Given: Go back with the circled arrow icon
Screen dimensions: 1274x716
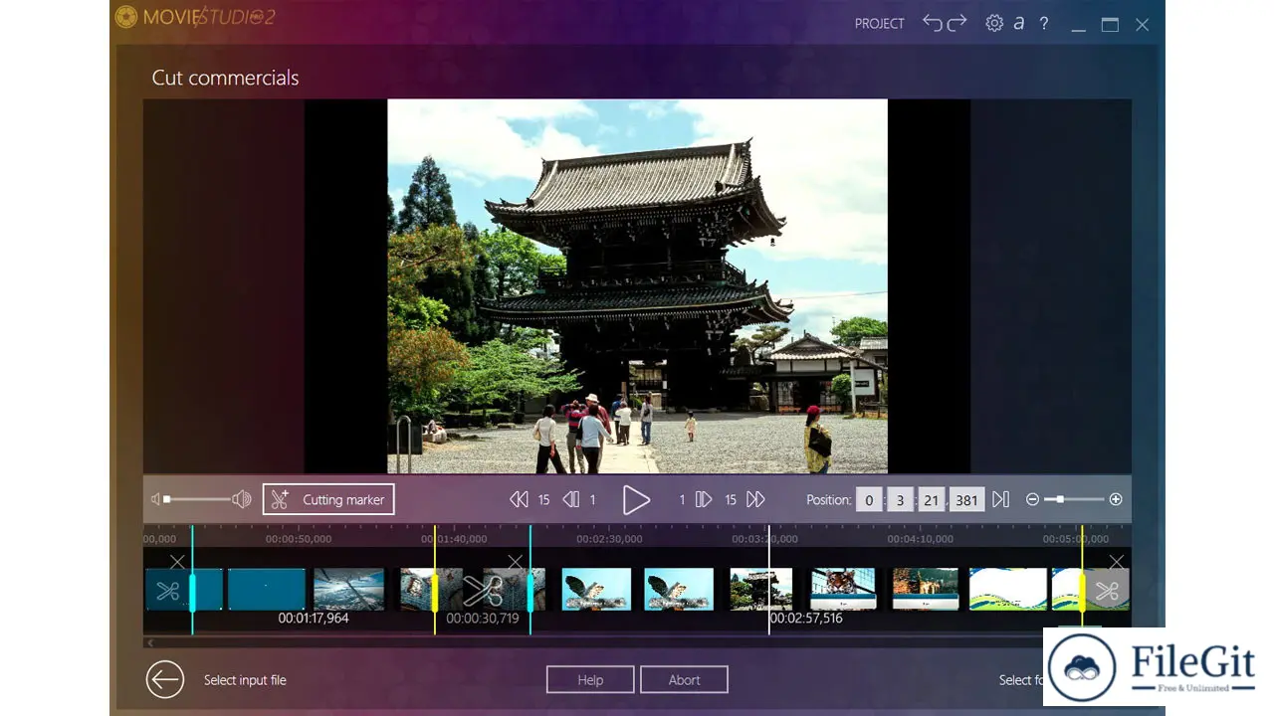Looking at the screenshot, I should 165,680.
